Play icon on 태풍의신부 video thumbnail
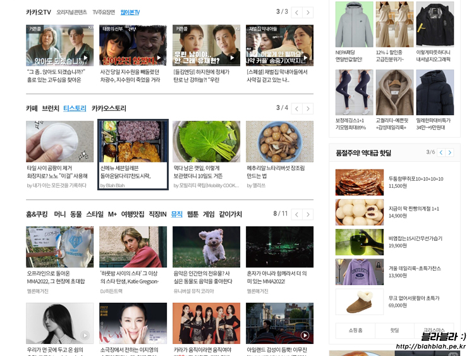 click(159, 58)
